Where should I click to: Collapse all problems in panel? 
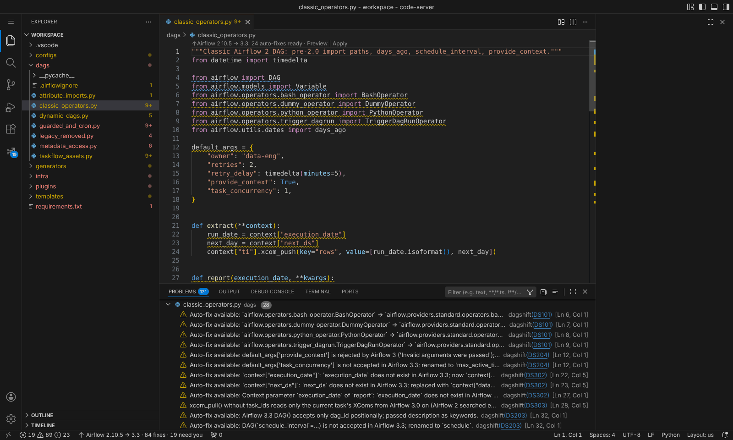pyautogui.click(x=543, y=292)
